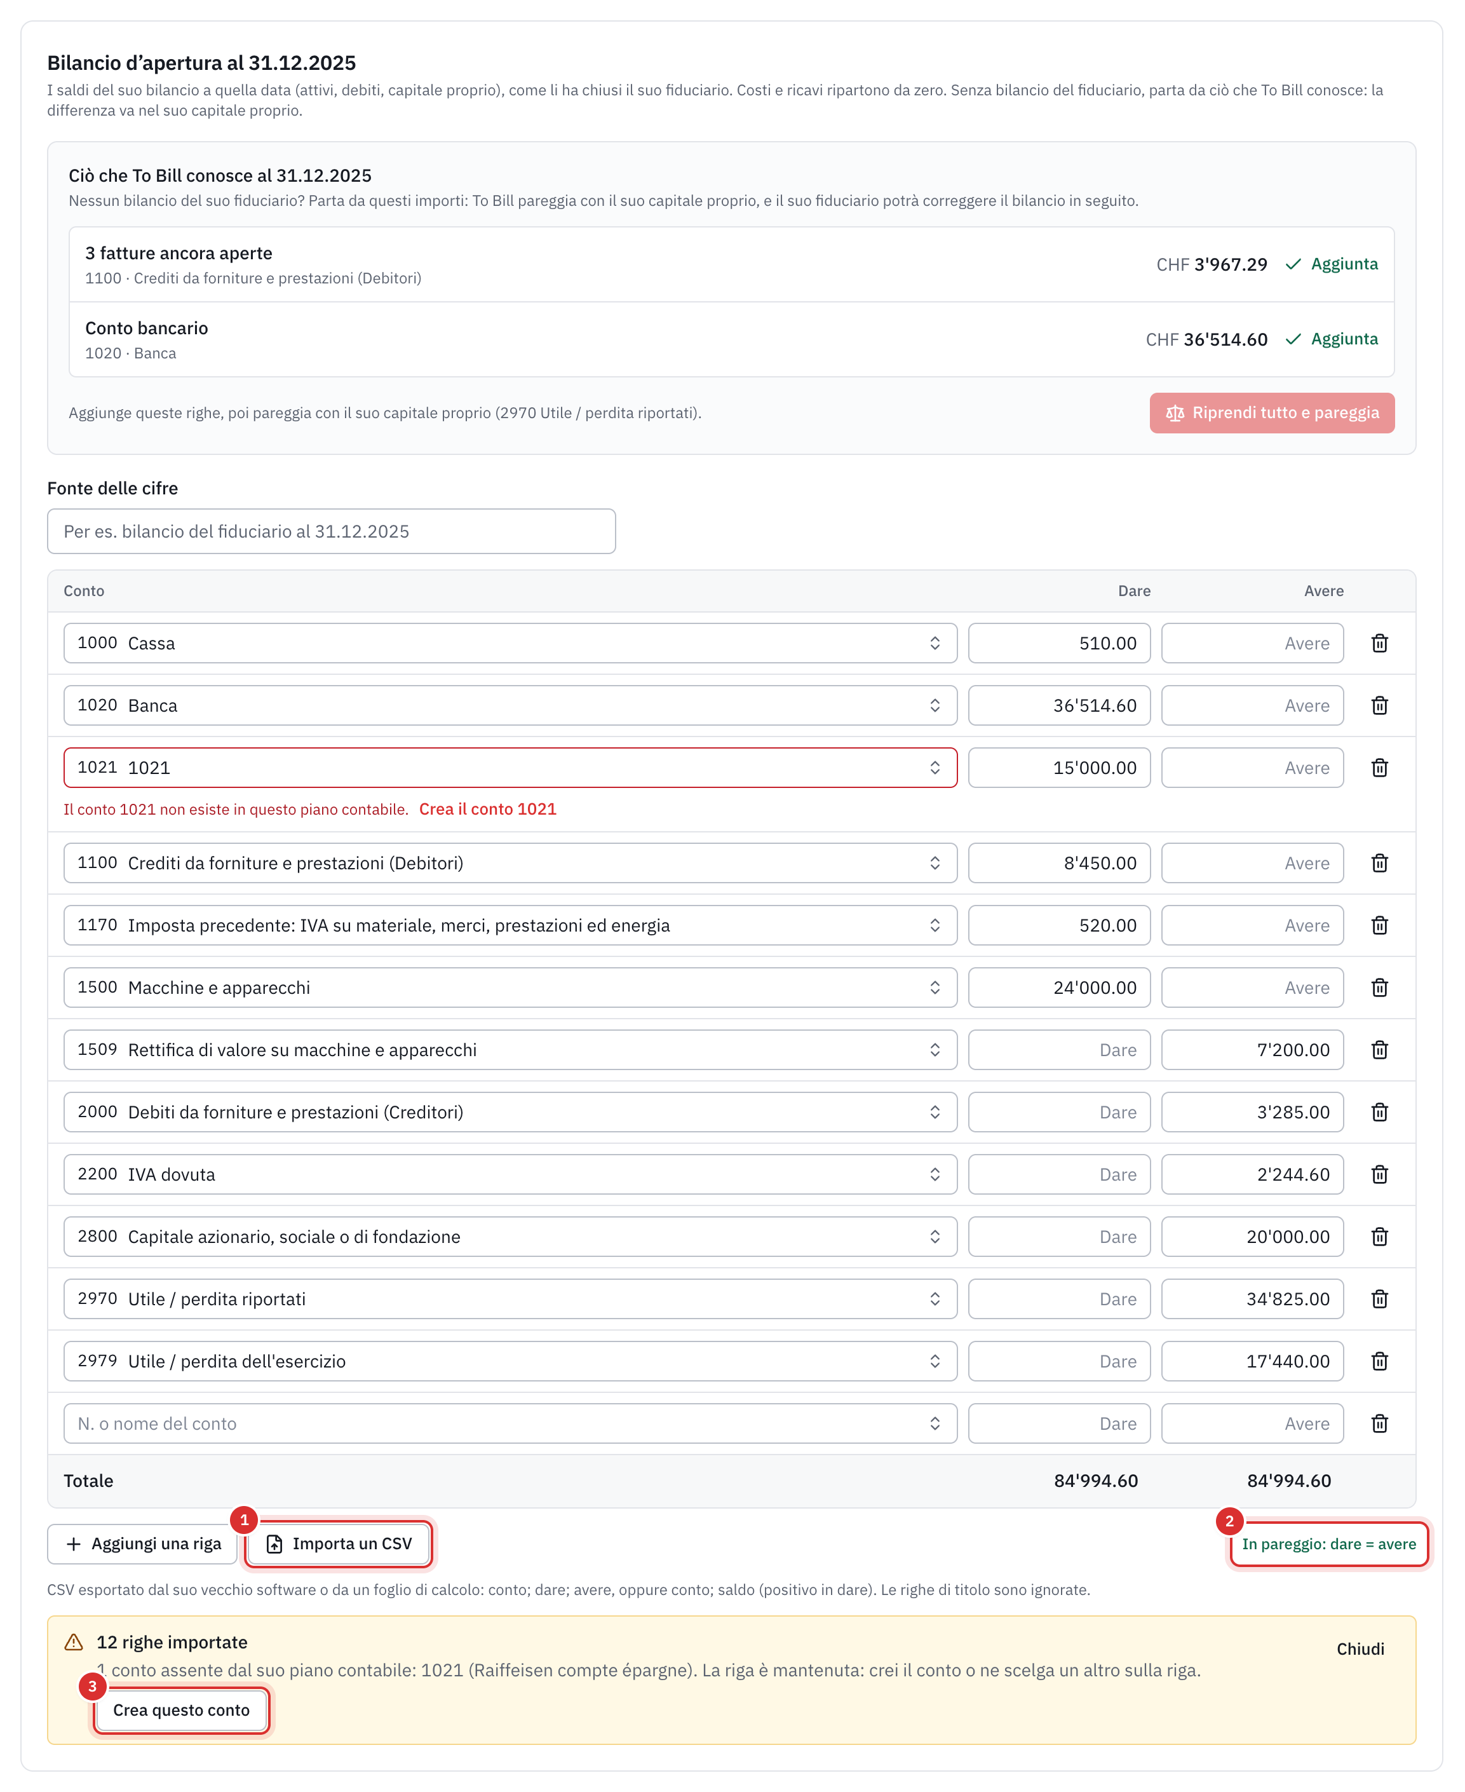1465x1792 pixels.
Task: Remove the 1021 row with trash icon
Action: (x=1379, y=768)
